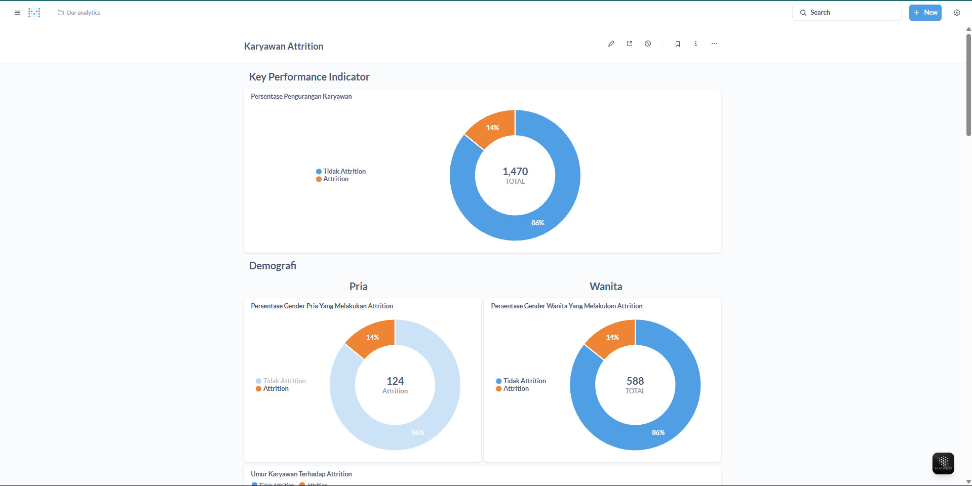Open the three-dot more options menu
The image size is (972, 486).
coord(714,44)
